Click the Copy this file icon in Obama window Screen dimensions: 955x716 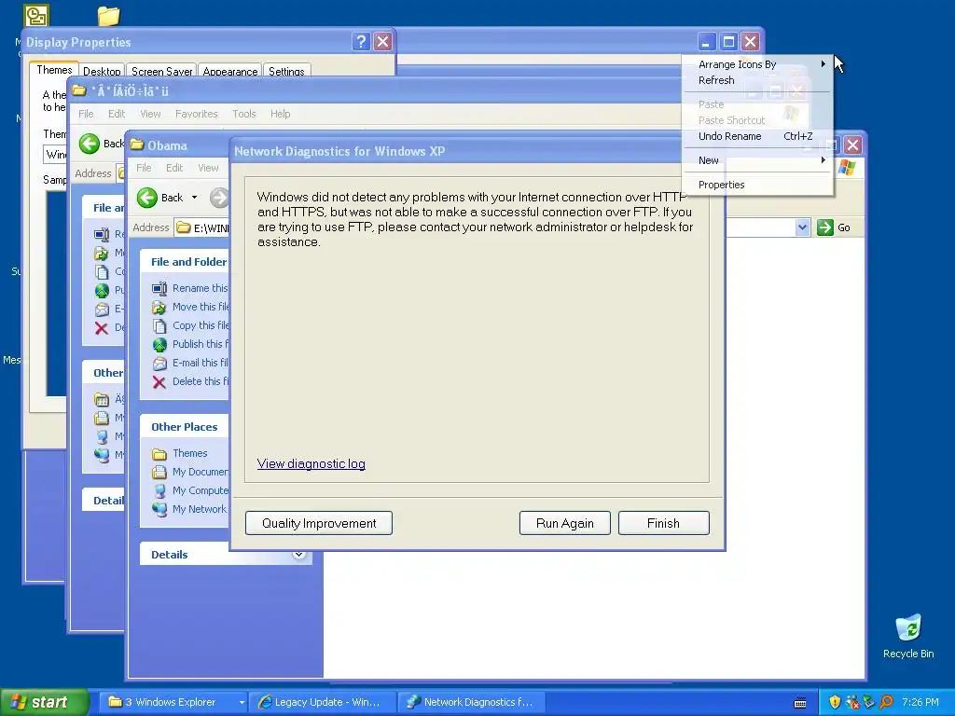coord(159,325)
